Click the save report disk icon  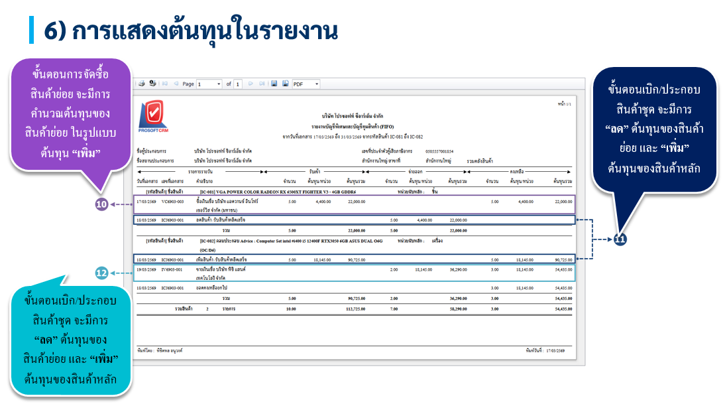coord(274,84)
